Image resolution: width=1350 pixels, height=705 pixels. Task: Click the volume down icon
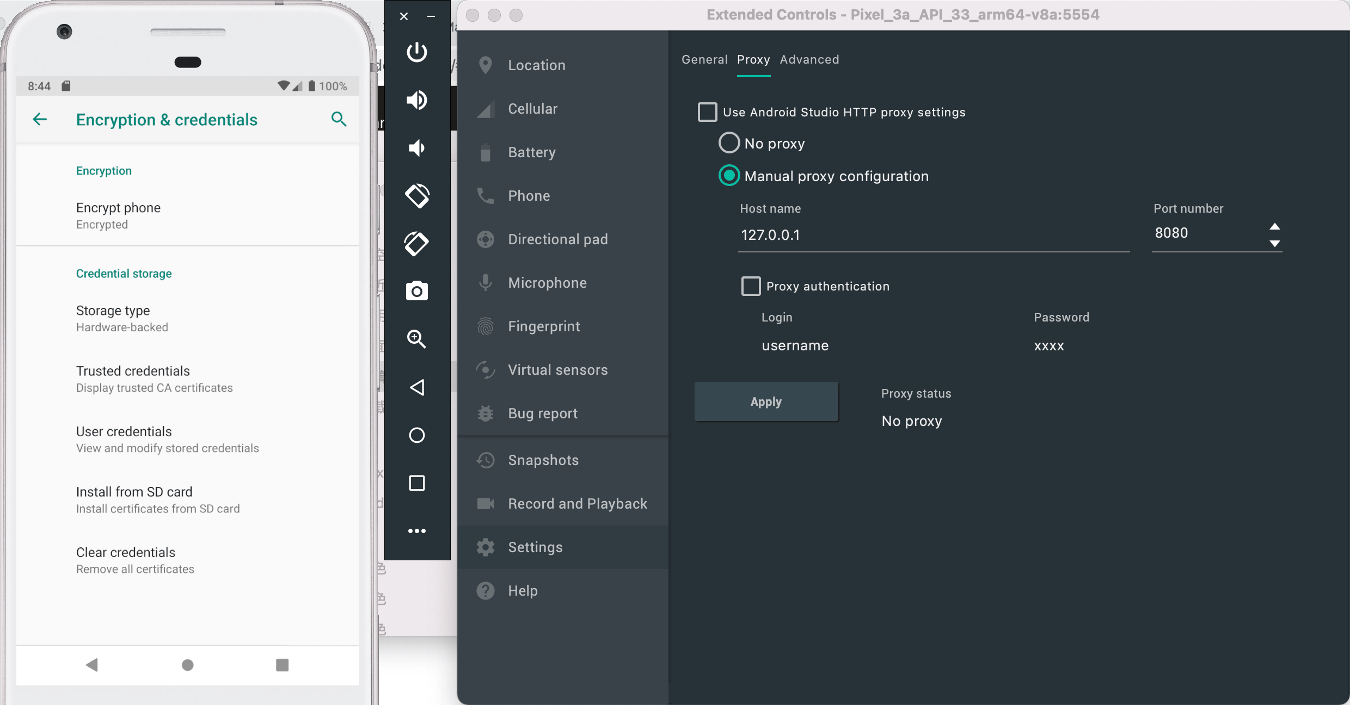click(417, 148)
